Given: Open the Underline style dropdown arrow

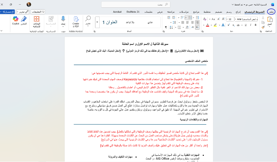Looking at the screenshot, I should [242, 25].
